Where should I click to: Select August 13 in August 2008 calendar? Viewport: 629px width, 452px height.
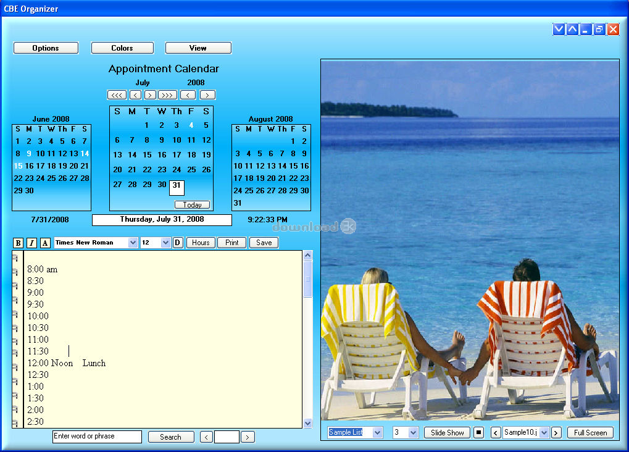[271, 165]
